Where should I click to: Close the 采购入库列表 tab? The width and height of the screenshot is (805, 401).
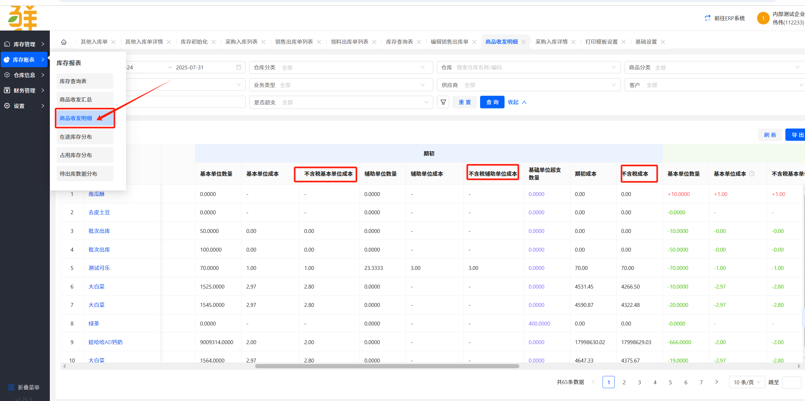[x=263, y=42]
